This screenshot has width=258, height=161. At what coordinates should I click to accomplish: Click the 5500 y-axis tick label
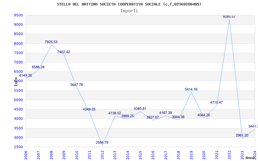point(18,90)
